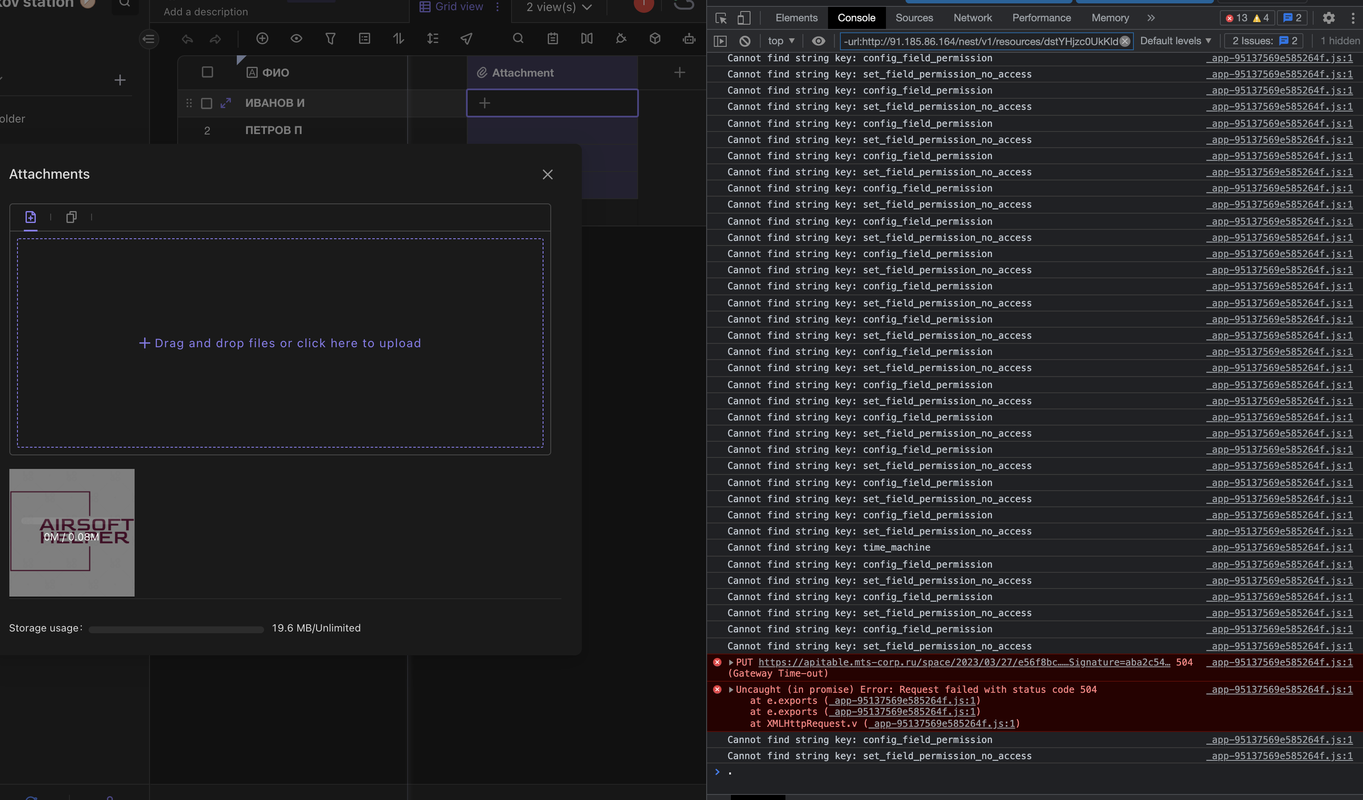Check the checkbox on the ИВАНОВ И row
Image resolution: width=1363 pixels, height=800 pixels.
point(206,103)
